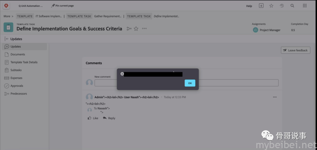Click the Today at 12:33 PM timestamp
The width and height of the screenshot is (317, 150).
coord(175,97)
